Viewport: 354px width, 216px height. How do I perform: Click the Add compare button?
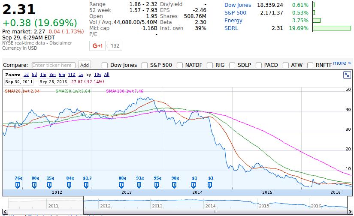tap(85, 65)
